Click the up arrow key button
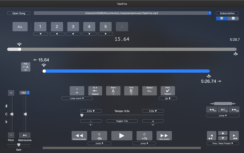This screenshot has width=244, height=153. click(223, 133)
